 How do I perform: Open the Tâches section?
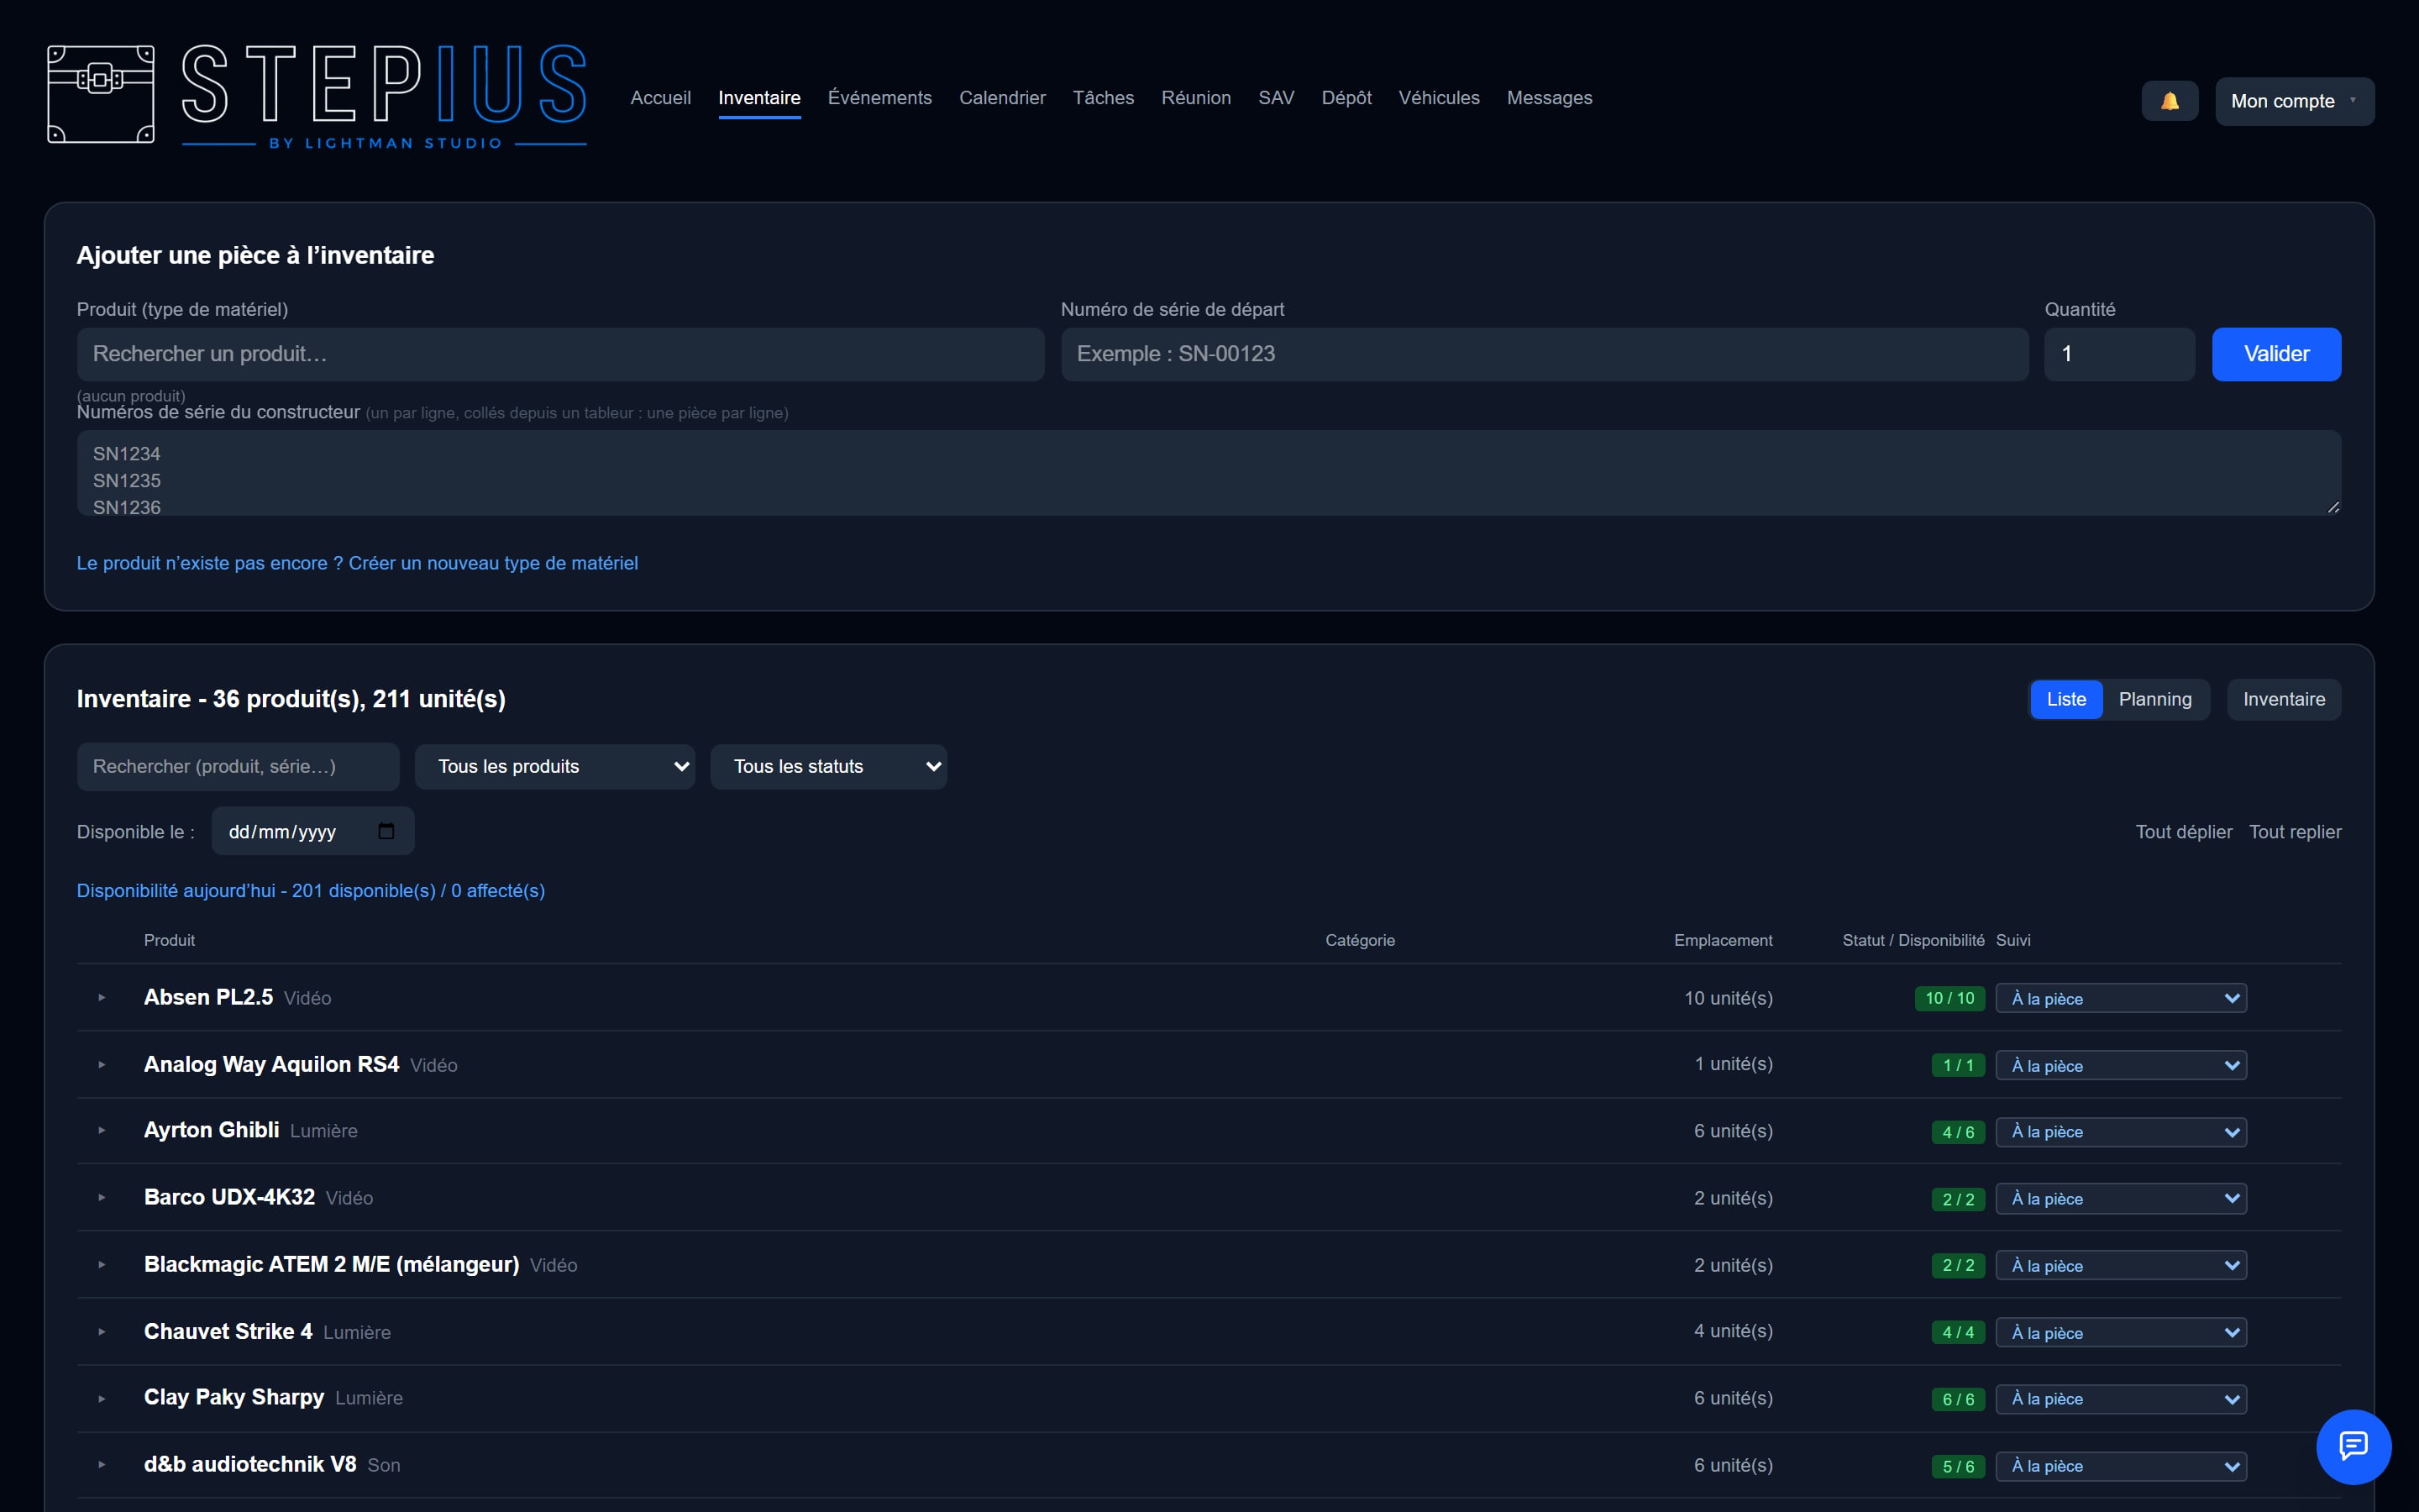point(1104,98)
